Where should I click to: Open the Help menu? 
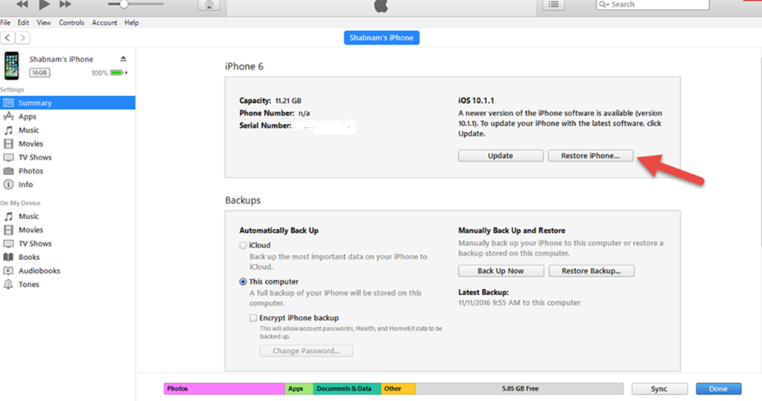131,22
